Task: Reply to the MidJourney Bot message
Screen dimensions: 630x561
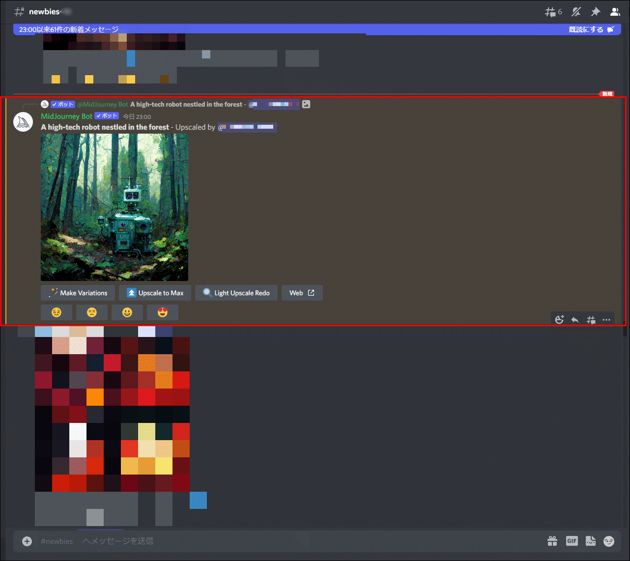Action: click(575, 320)
